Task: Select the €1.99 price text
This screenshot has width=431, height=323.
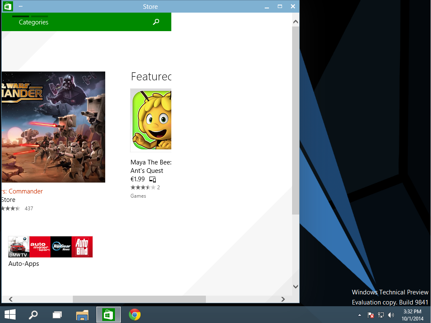Action: pos(138,179)
